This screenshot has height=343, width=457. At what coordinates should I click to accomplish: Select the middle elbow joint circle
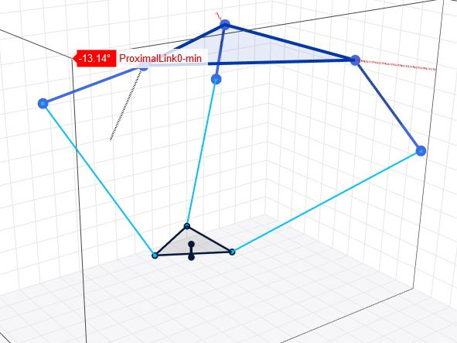216,79
